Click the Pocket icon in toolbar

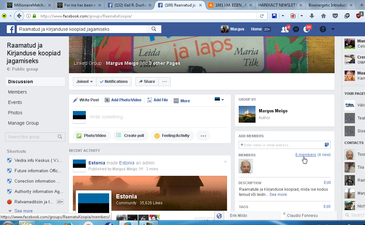tap(335, 16)
